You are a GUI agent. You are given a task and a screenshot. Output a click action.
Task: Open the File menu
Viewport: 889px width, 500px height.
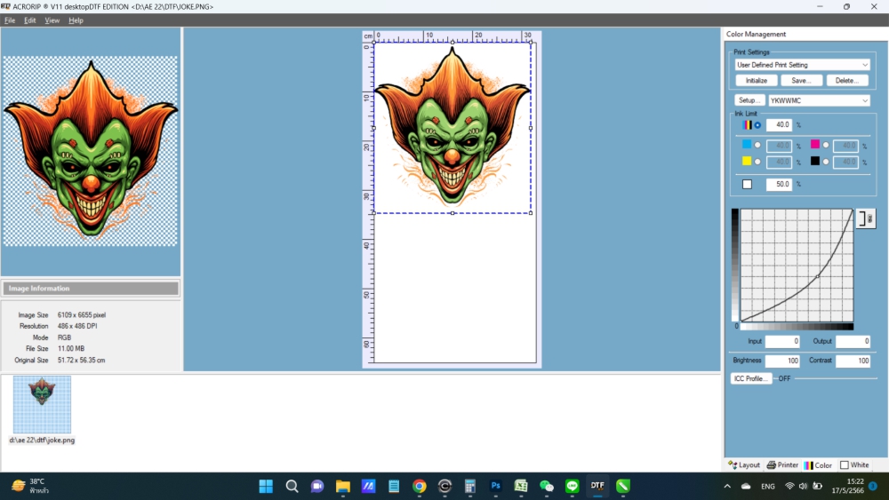10,20
